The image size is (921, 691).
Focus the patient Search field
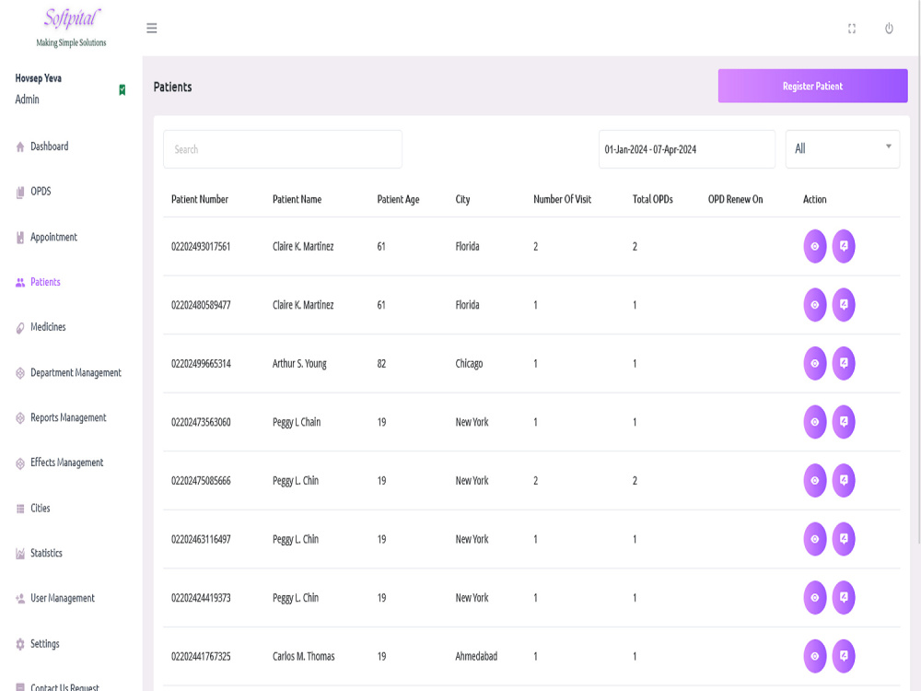[283, 149]
